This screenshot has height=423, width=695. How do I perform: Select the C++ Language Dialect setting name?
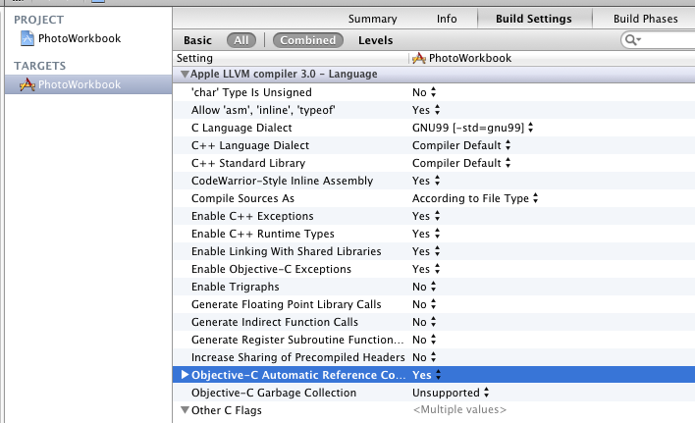tap(250, 145)
